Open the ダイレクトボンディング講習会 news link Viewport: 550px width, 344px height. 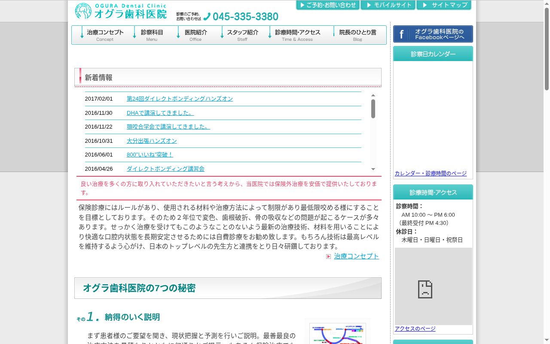click(165, 169)
